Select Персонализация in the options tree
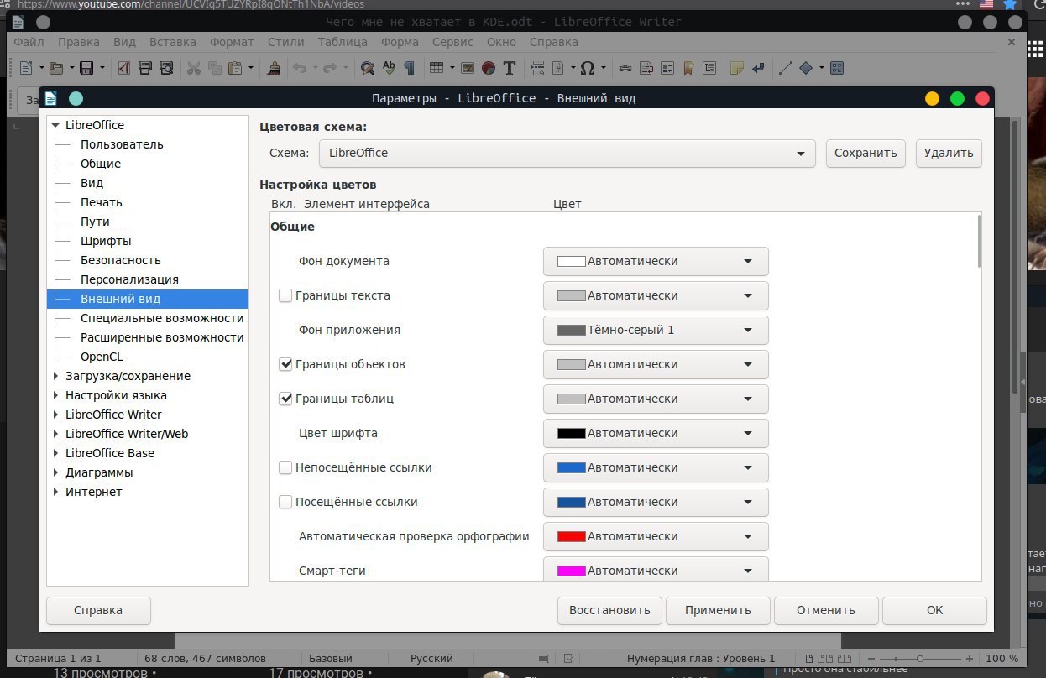 pyautogui.click(x=129, y=279)
